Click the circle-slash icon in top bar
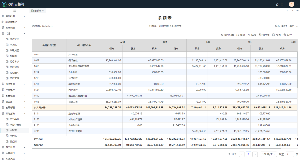This screenshot has height=160, width=300. pos(277,4)
